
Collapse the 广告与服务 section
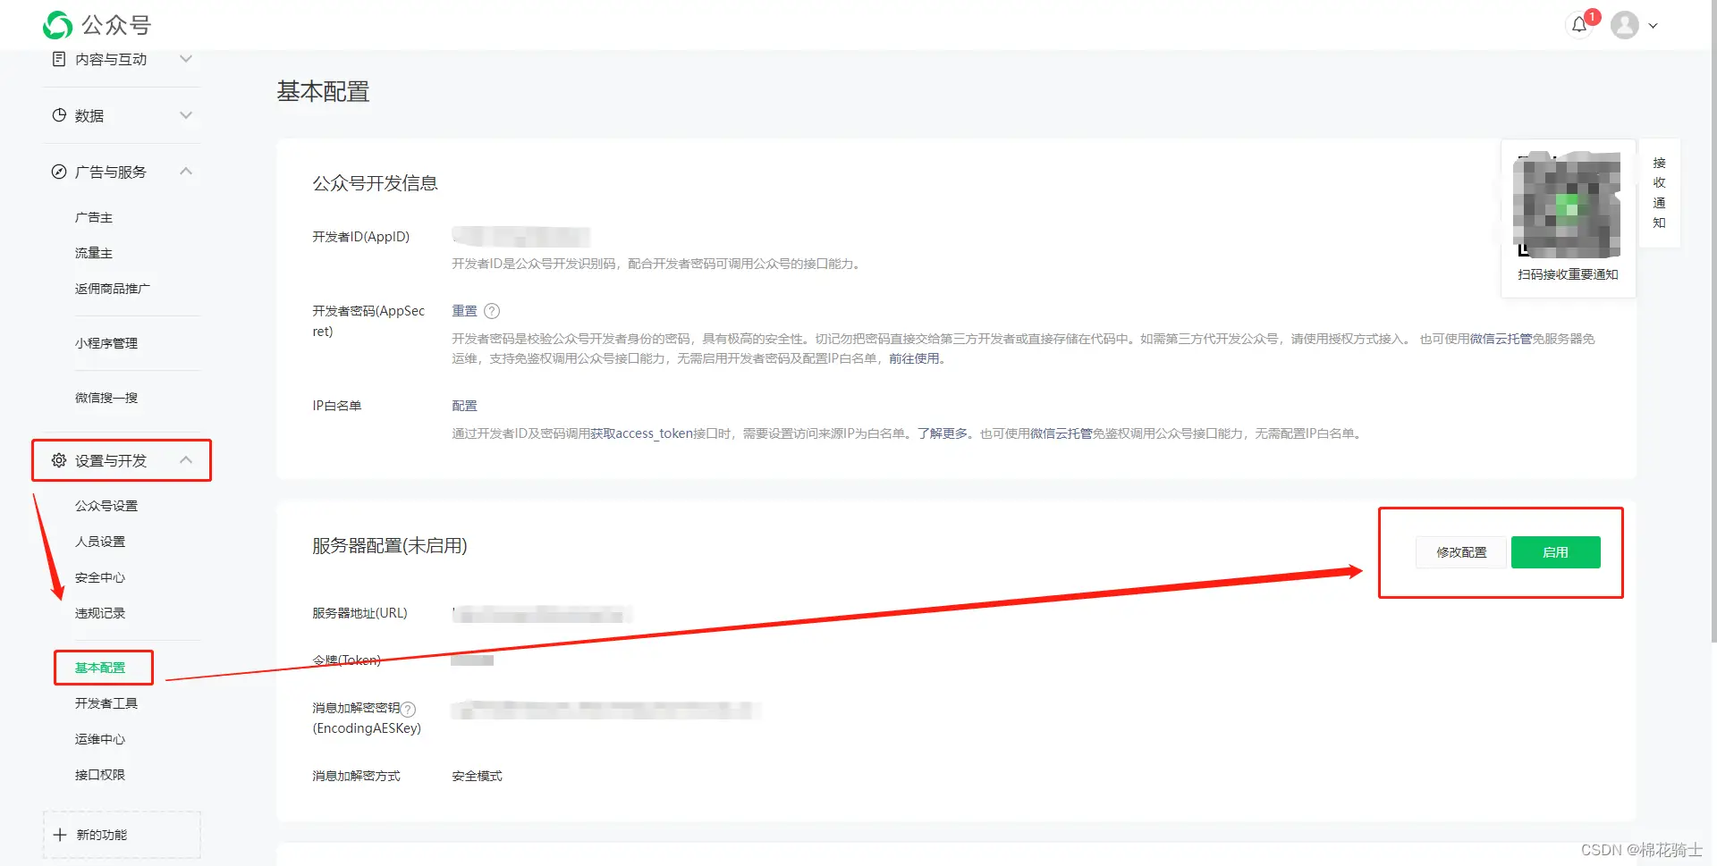(186, 171)
